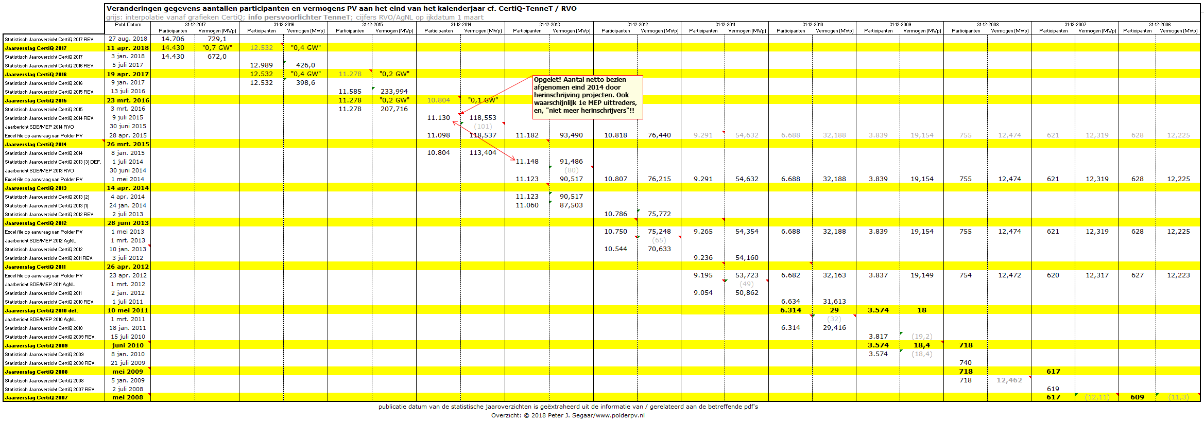Select the date cell '28 juni 2013'
1204x421 pixels.
coord(128,223)
